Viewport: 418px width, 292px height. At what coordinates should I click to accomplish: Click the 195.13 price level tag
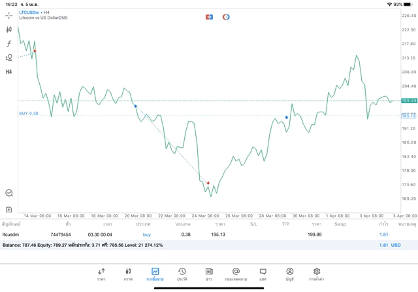(409, 116)
